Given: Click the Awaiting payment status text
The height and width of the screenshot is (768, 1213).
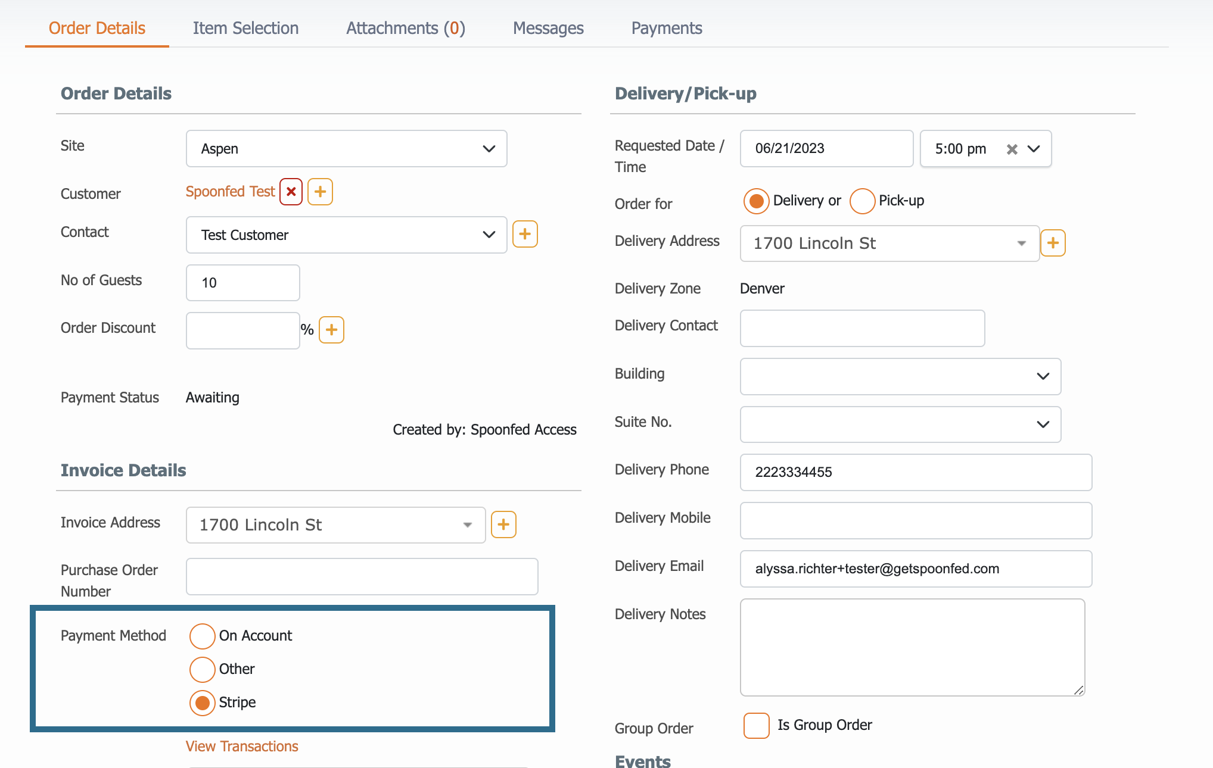Looking at the screenshot, I should pos(213,398).
